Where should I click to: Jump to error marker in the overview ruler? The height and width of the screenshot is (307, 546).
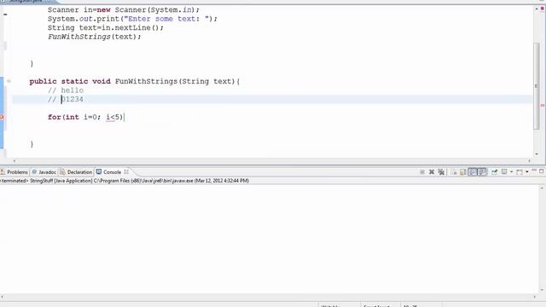point(543,105)
